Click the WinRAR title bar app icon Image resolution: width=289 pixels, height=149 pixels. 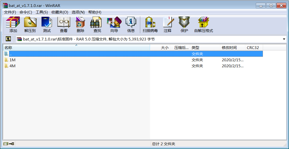[x=5, y=5]
